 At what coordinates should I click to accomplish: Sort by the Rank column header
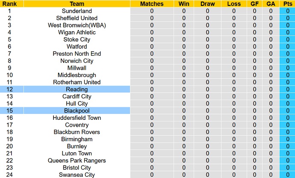pos(9,4)
